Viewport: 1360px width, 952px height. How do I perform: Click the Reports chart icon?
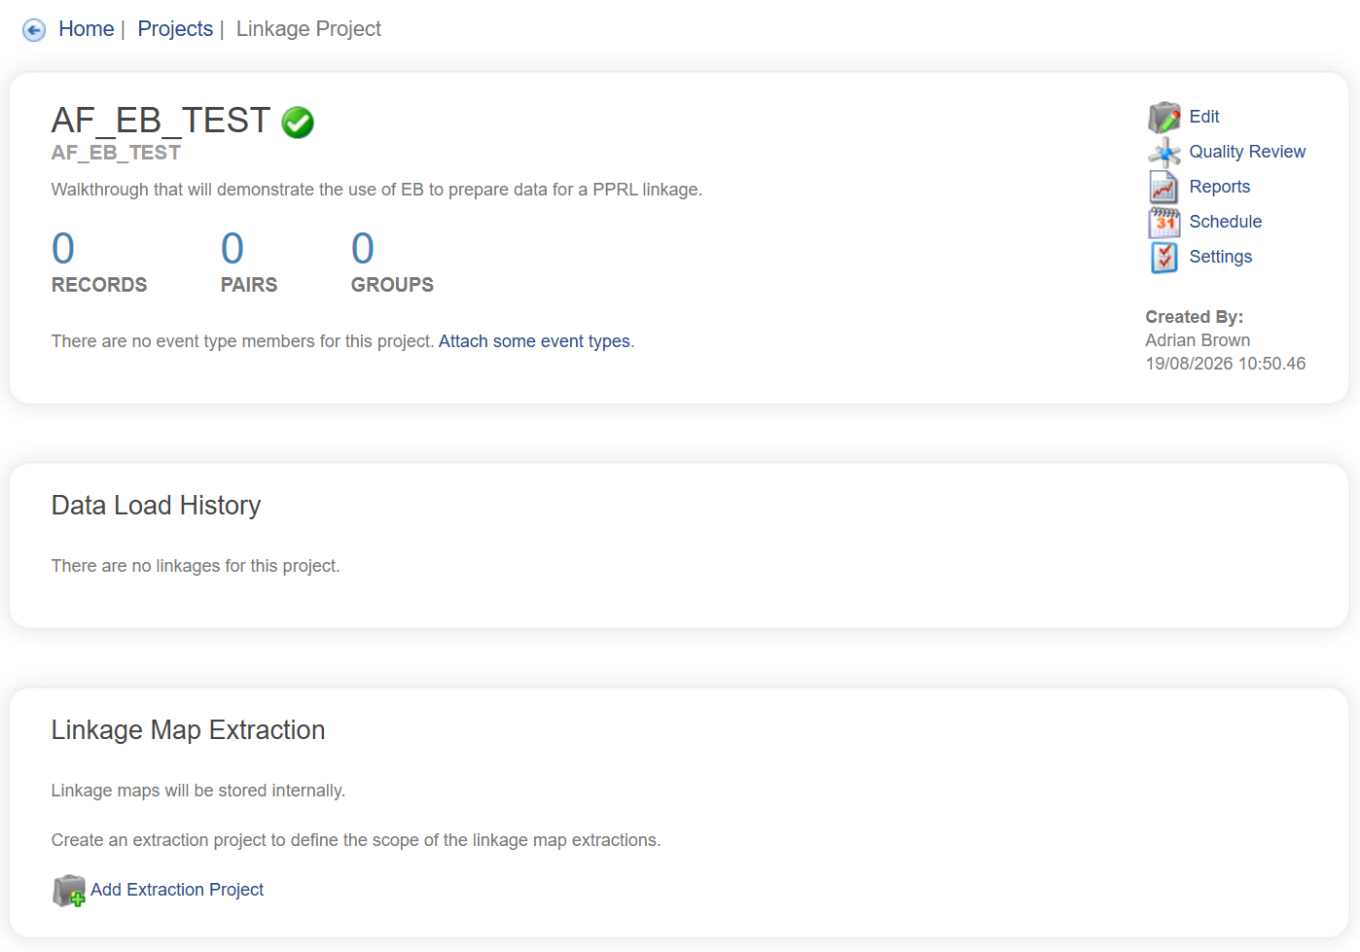1163,188
